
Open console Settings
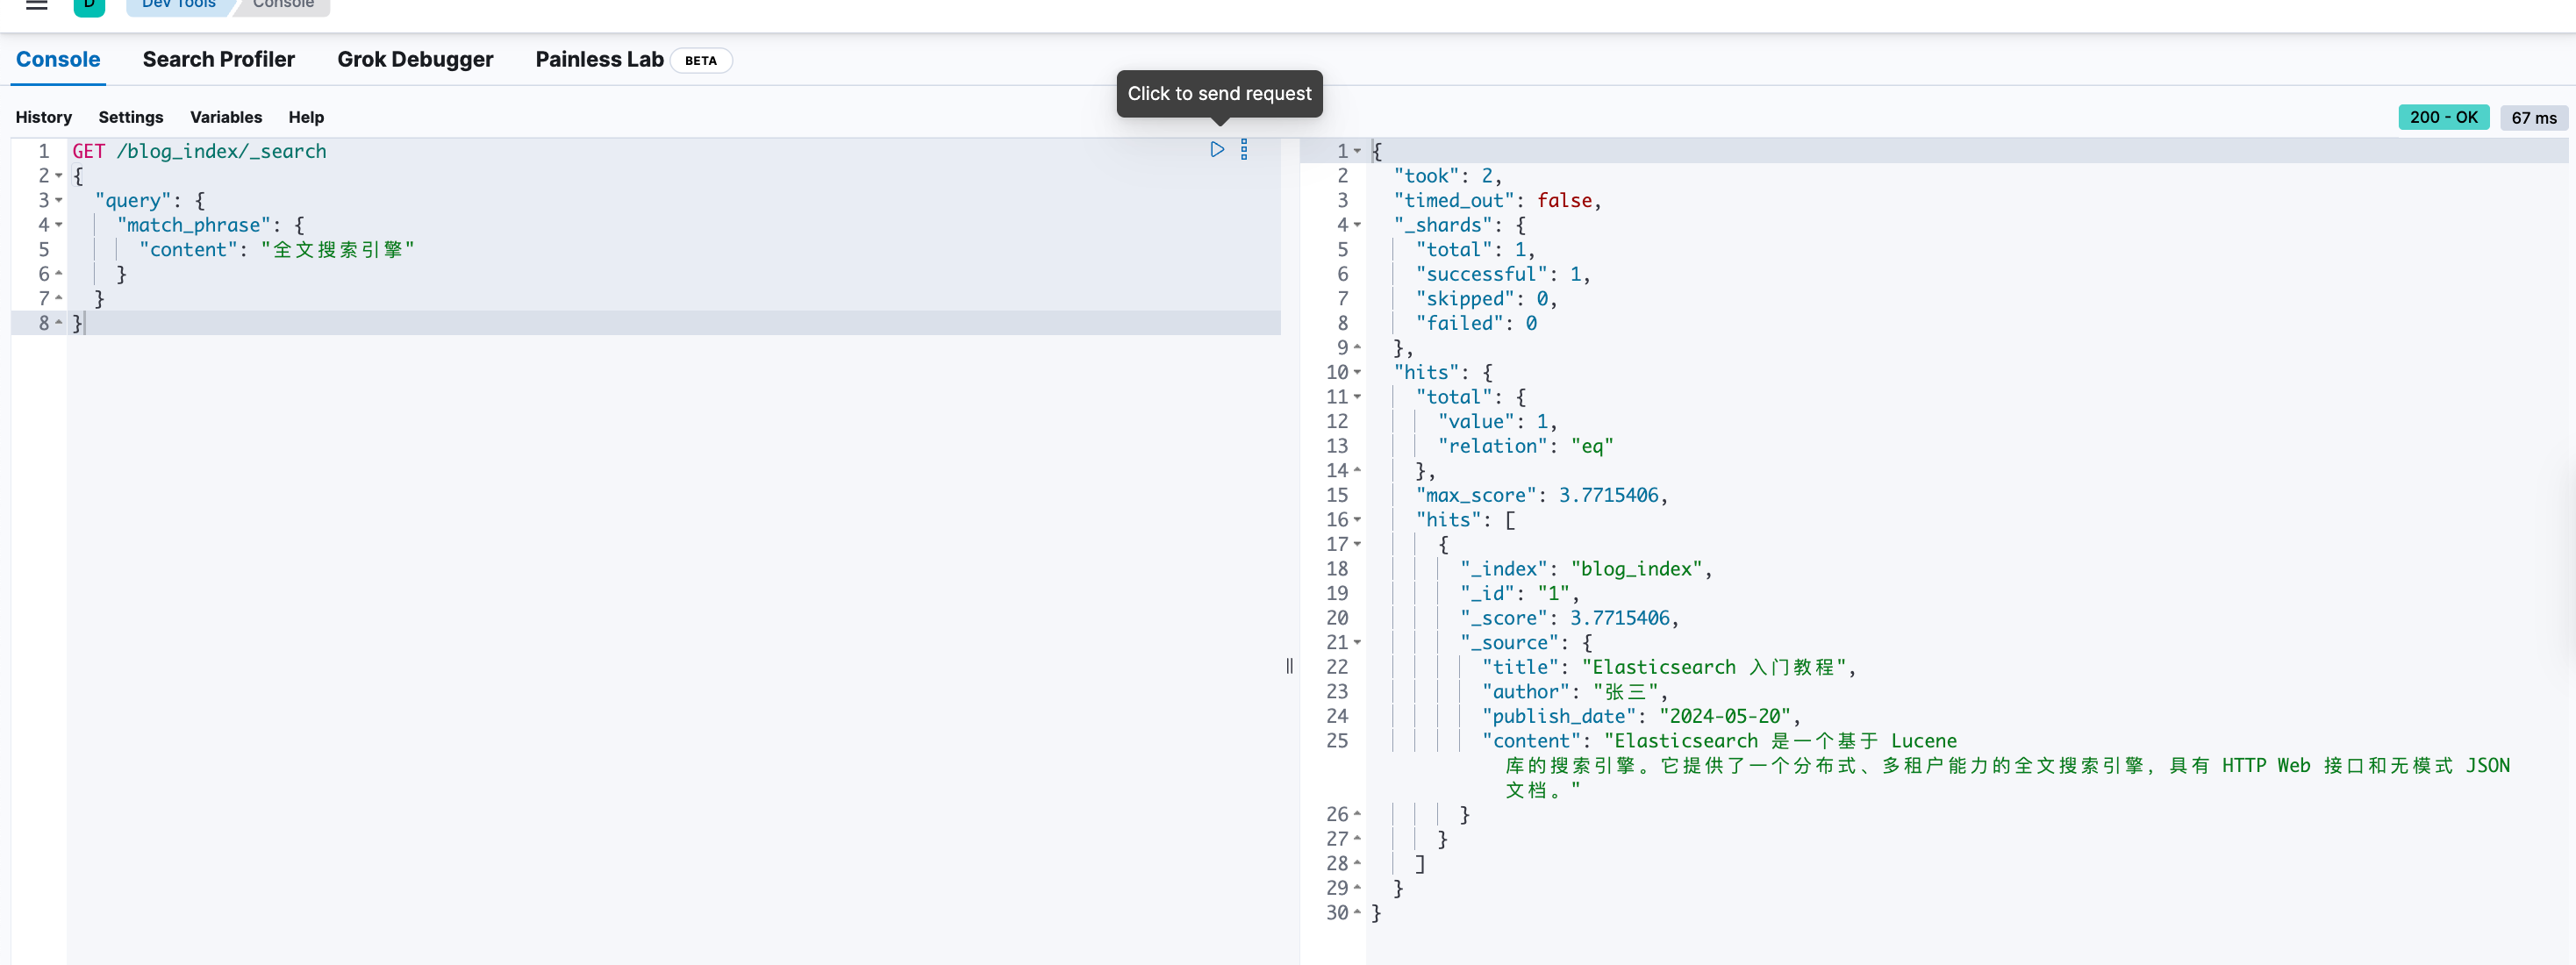coord(131,117)
